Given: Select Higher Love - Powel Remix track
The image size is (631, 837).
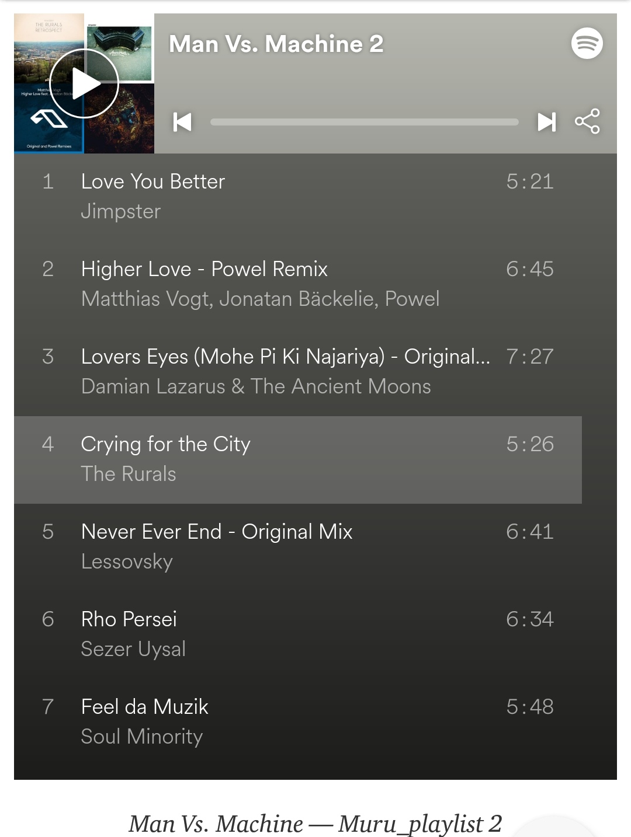Looking at the screenshot, I should pyautogui.click(x=298, y=284).
